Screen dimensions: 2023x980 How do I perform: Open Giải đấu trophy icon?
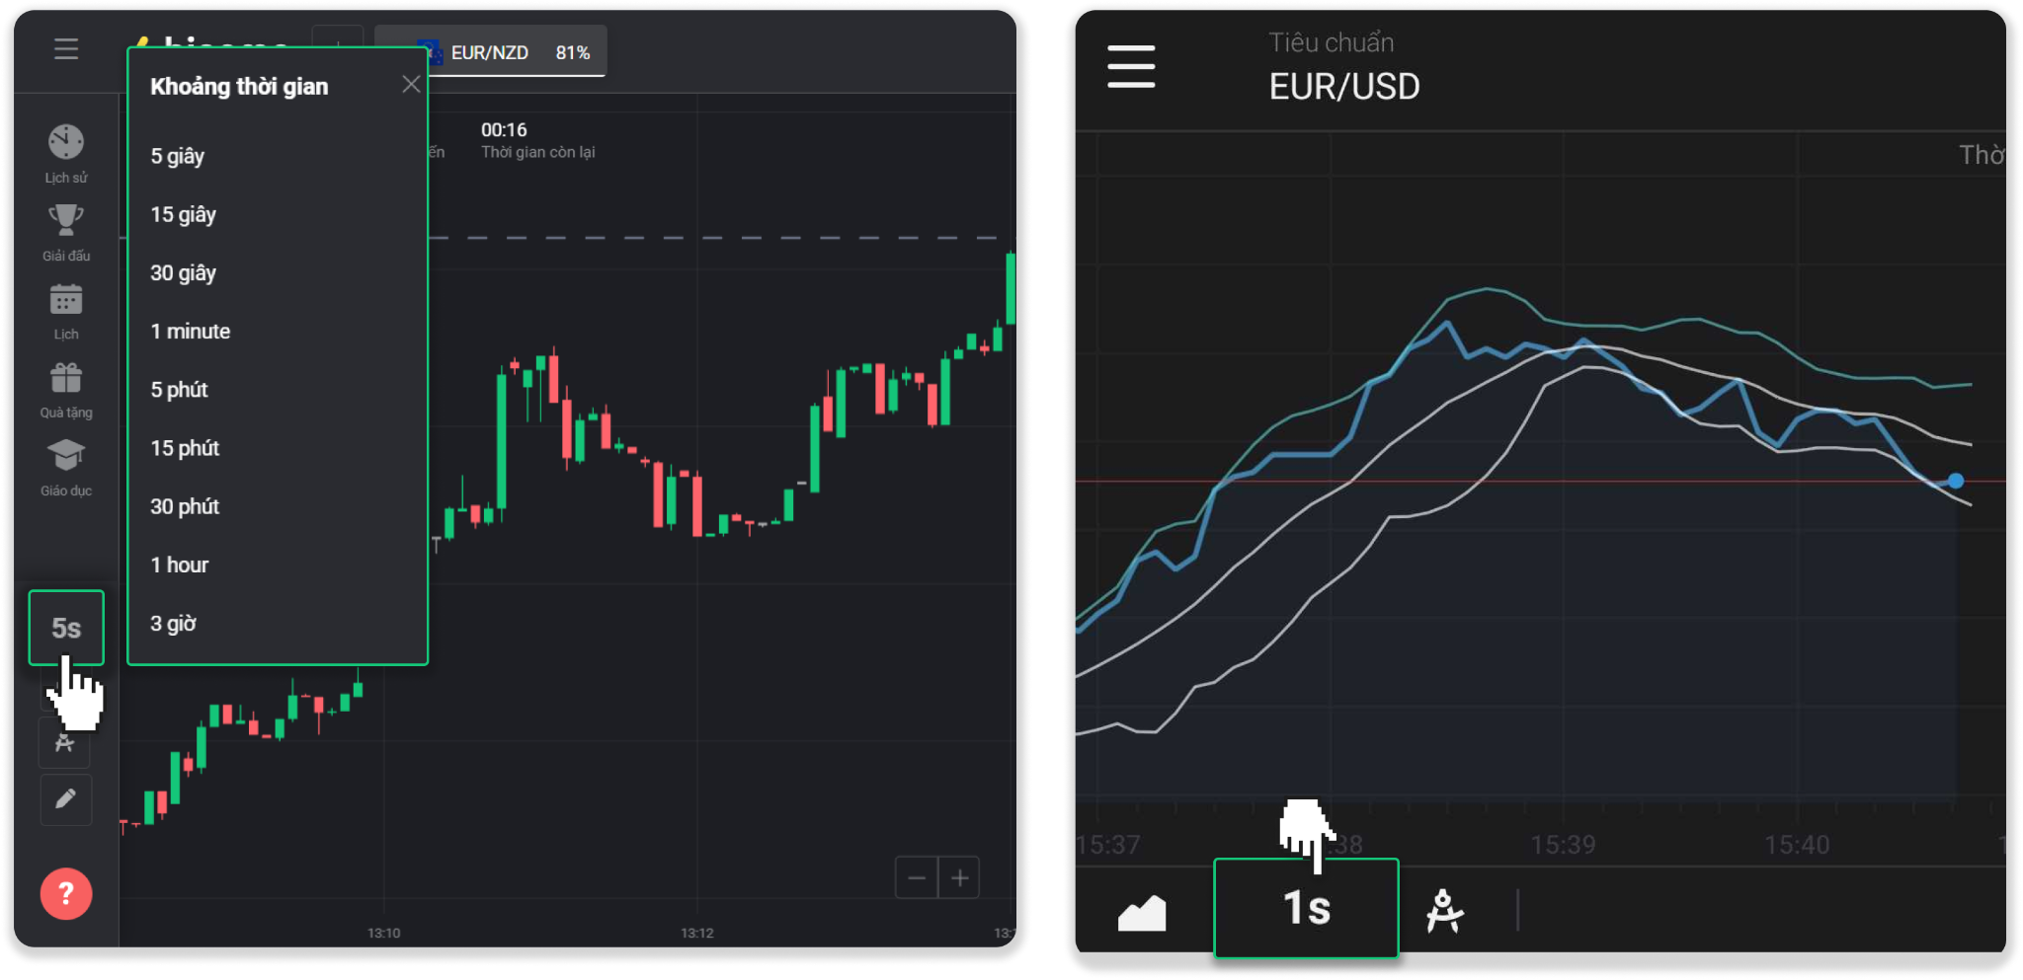click(x=66, y=220)
